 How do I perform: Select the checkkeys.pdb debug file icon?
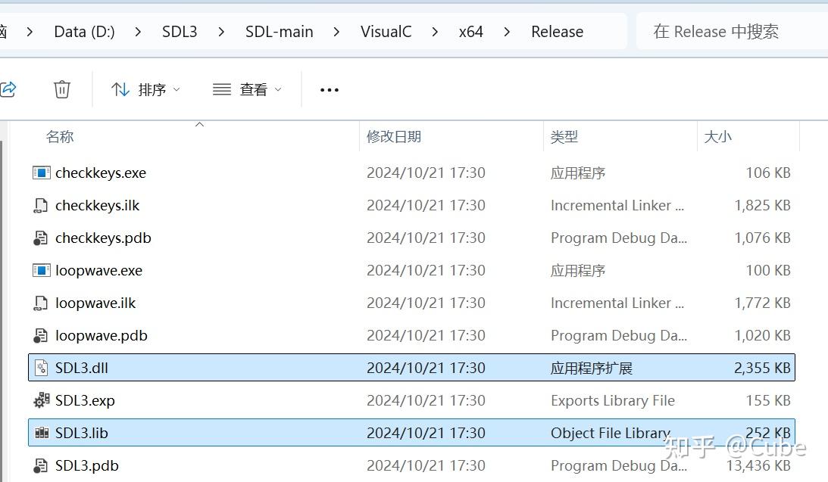point(42,238)
